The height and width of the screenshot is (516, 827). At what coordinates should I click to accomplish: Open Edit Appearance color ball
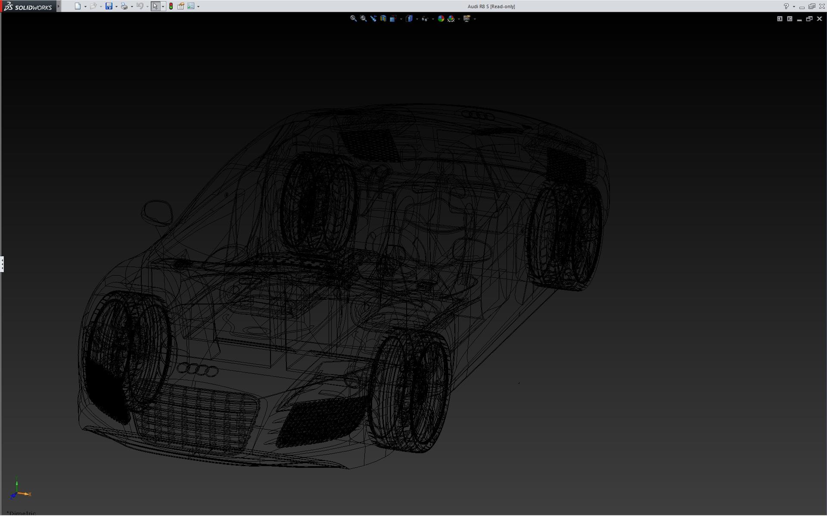(x=441, y=18)
